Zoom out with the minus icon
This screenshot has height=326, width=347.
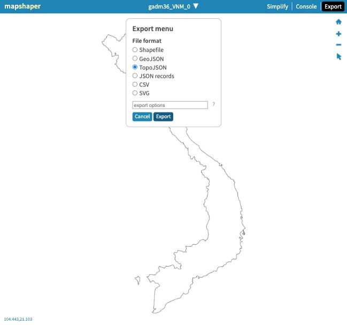[x=338, y=45]
